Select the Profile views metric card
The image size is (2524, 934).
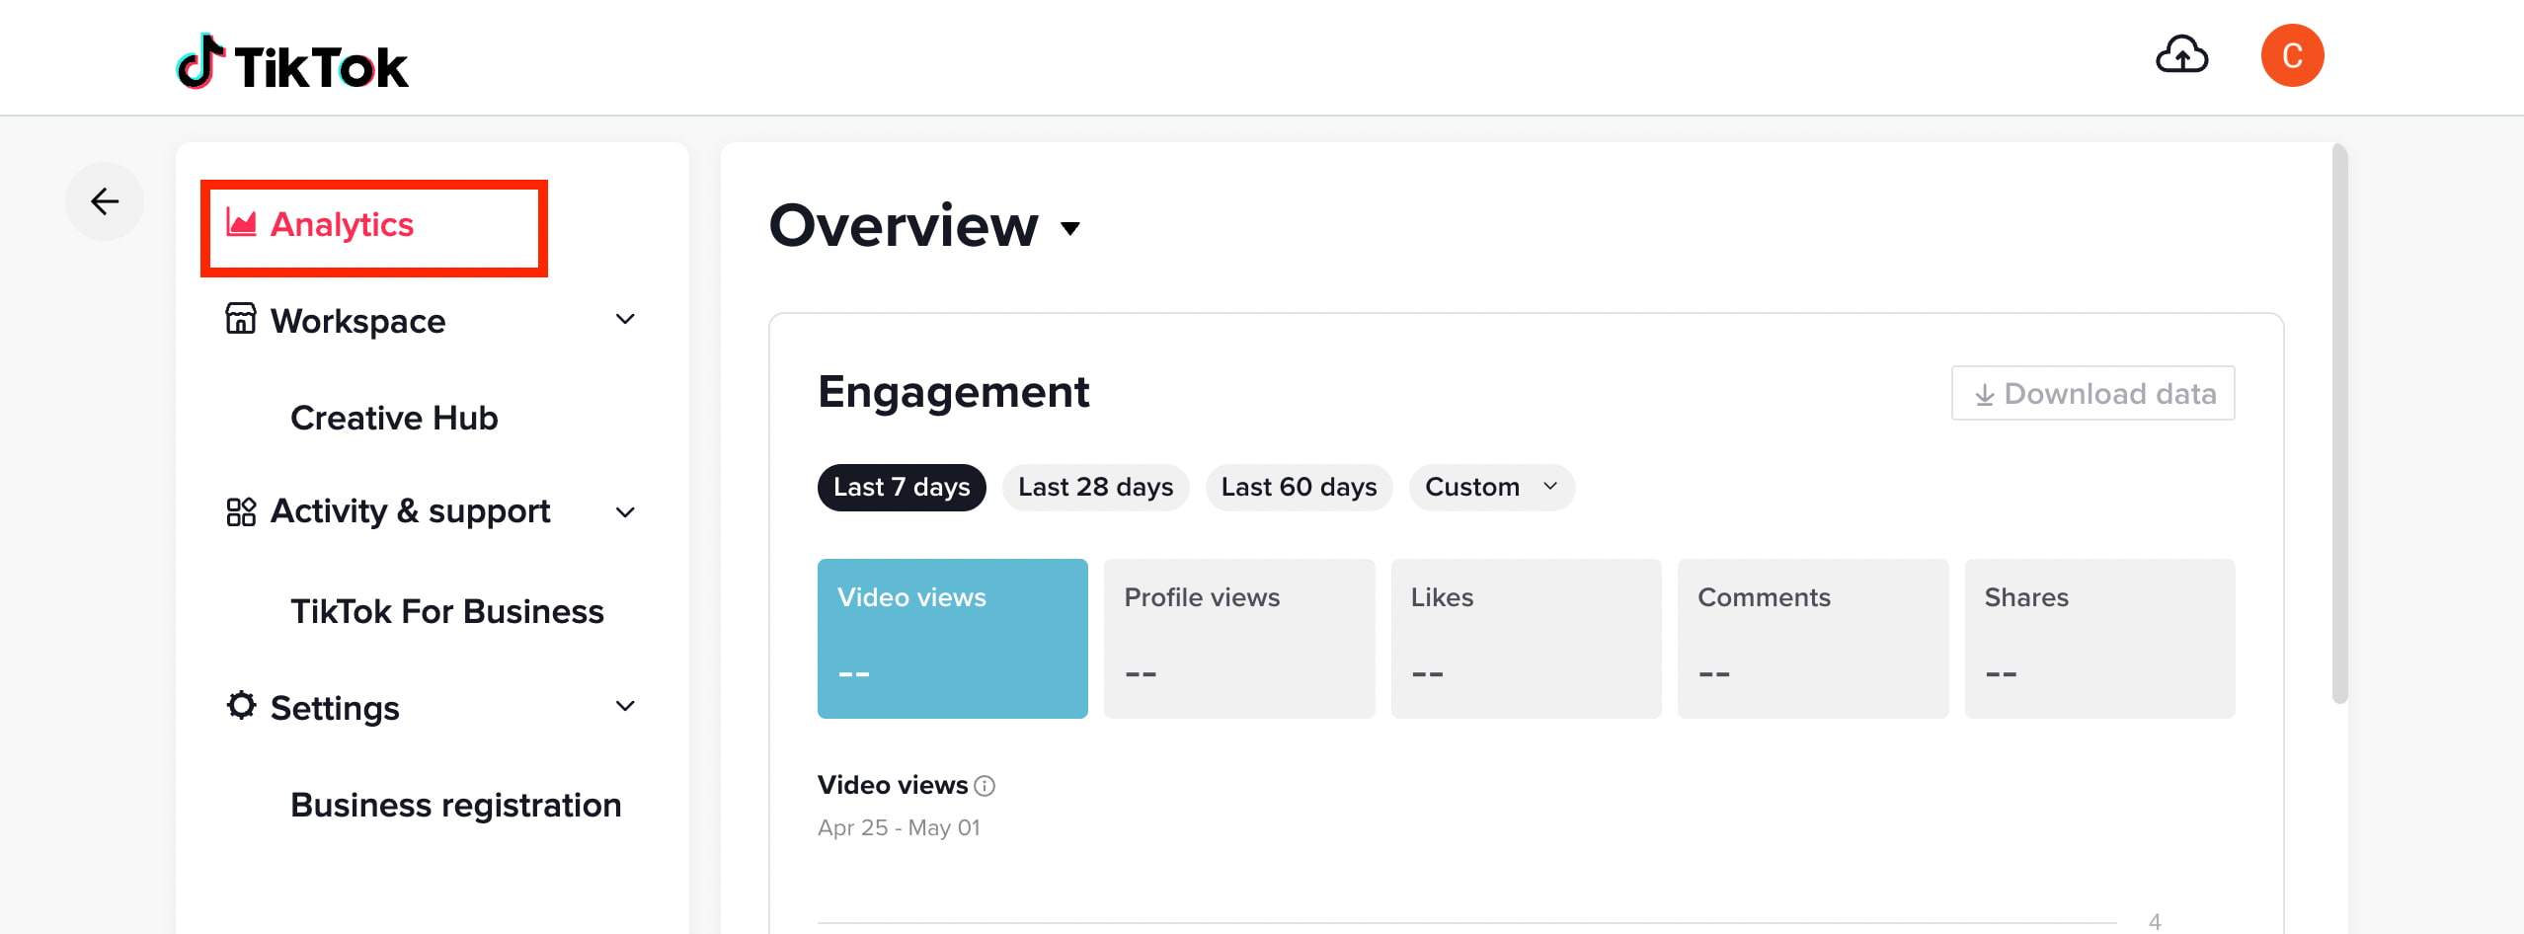pos(1238,638)
